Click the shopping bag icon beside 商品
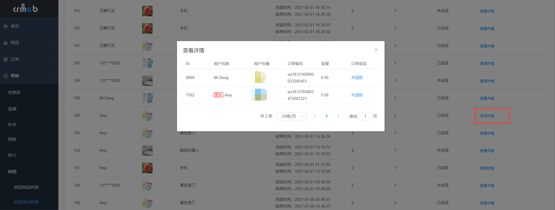 pyautogui.click(x=6, y=43)
